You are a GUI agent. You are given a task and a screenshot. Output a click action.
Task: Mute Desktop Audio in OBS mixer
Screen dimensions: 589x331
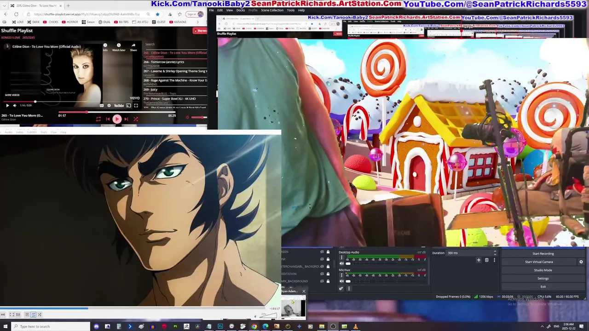(x=341, y=264)
